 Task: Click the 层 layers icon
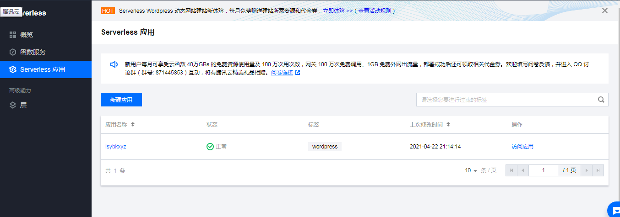click(13, 105)
